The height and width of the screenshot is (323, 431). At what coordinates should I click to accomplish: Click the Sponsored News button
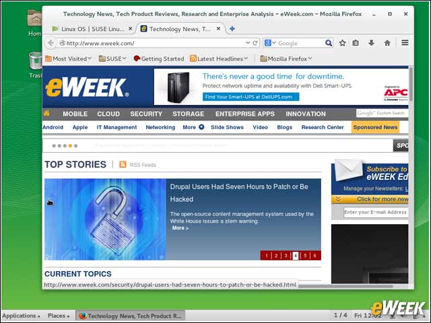[x=375, y=127]
